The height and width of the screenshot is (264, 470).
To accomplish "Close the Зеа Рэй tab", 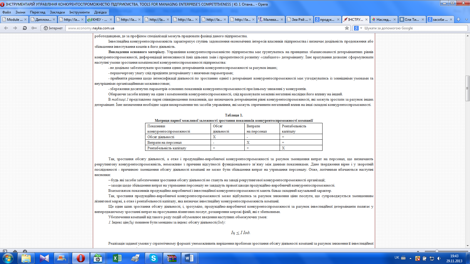I will 310,20.
